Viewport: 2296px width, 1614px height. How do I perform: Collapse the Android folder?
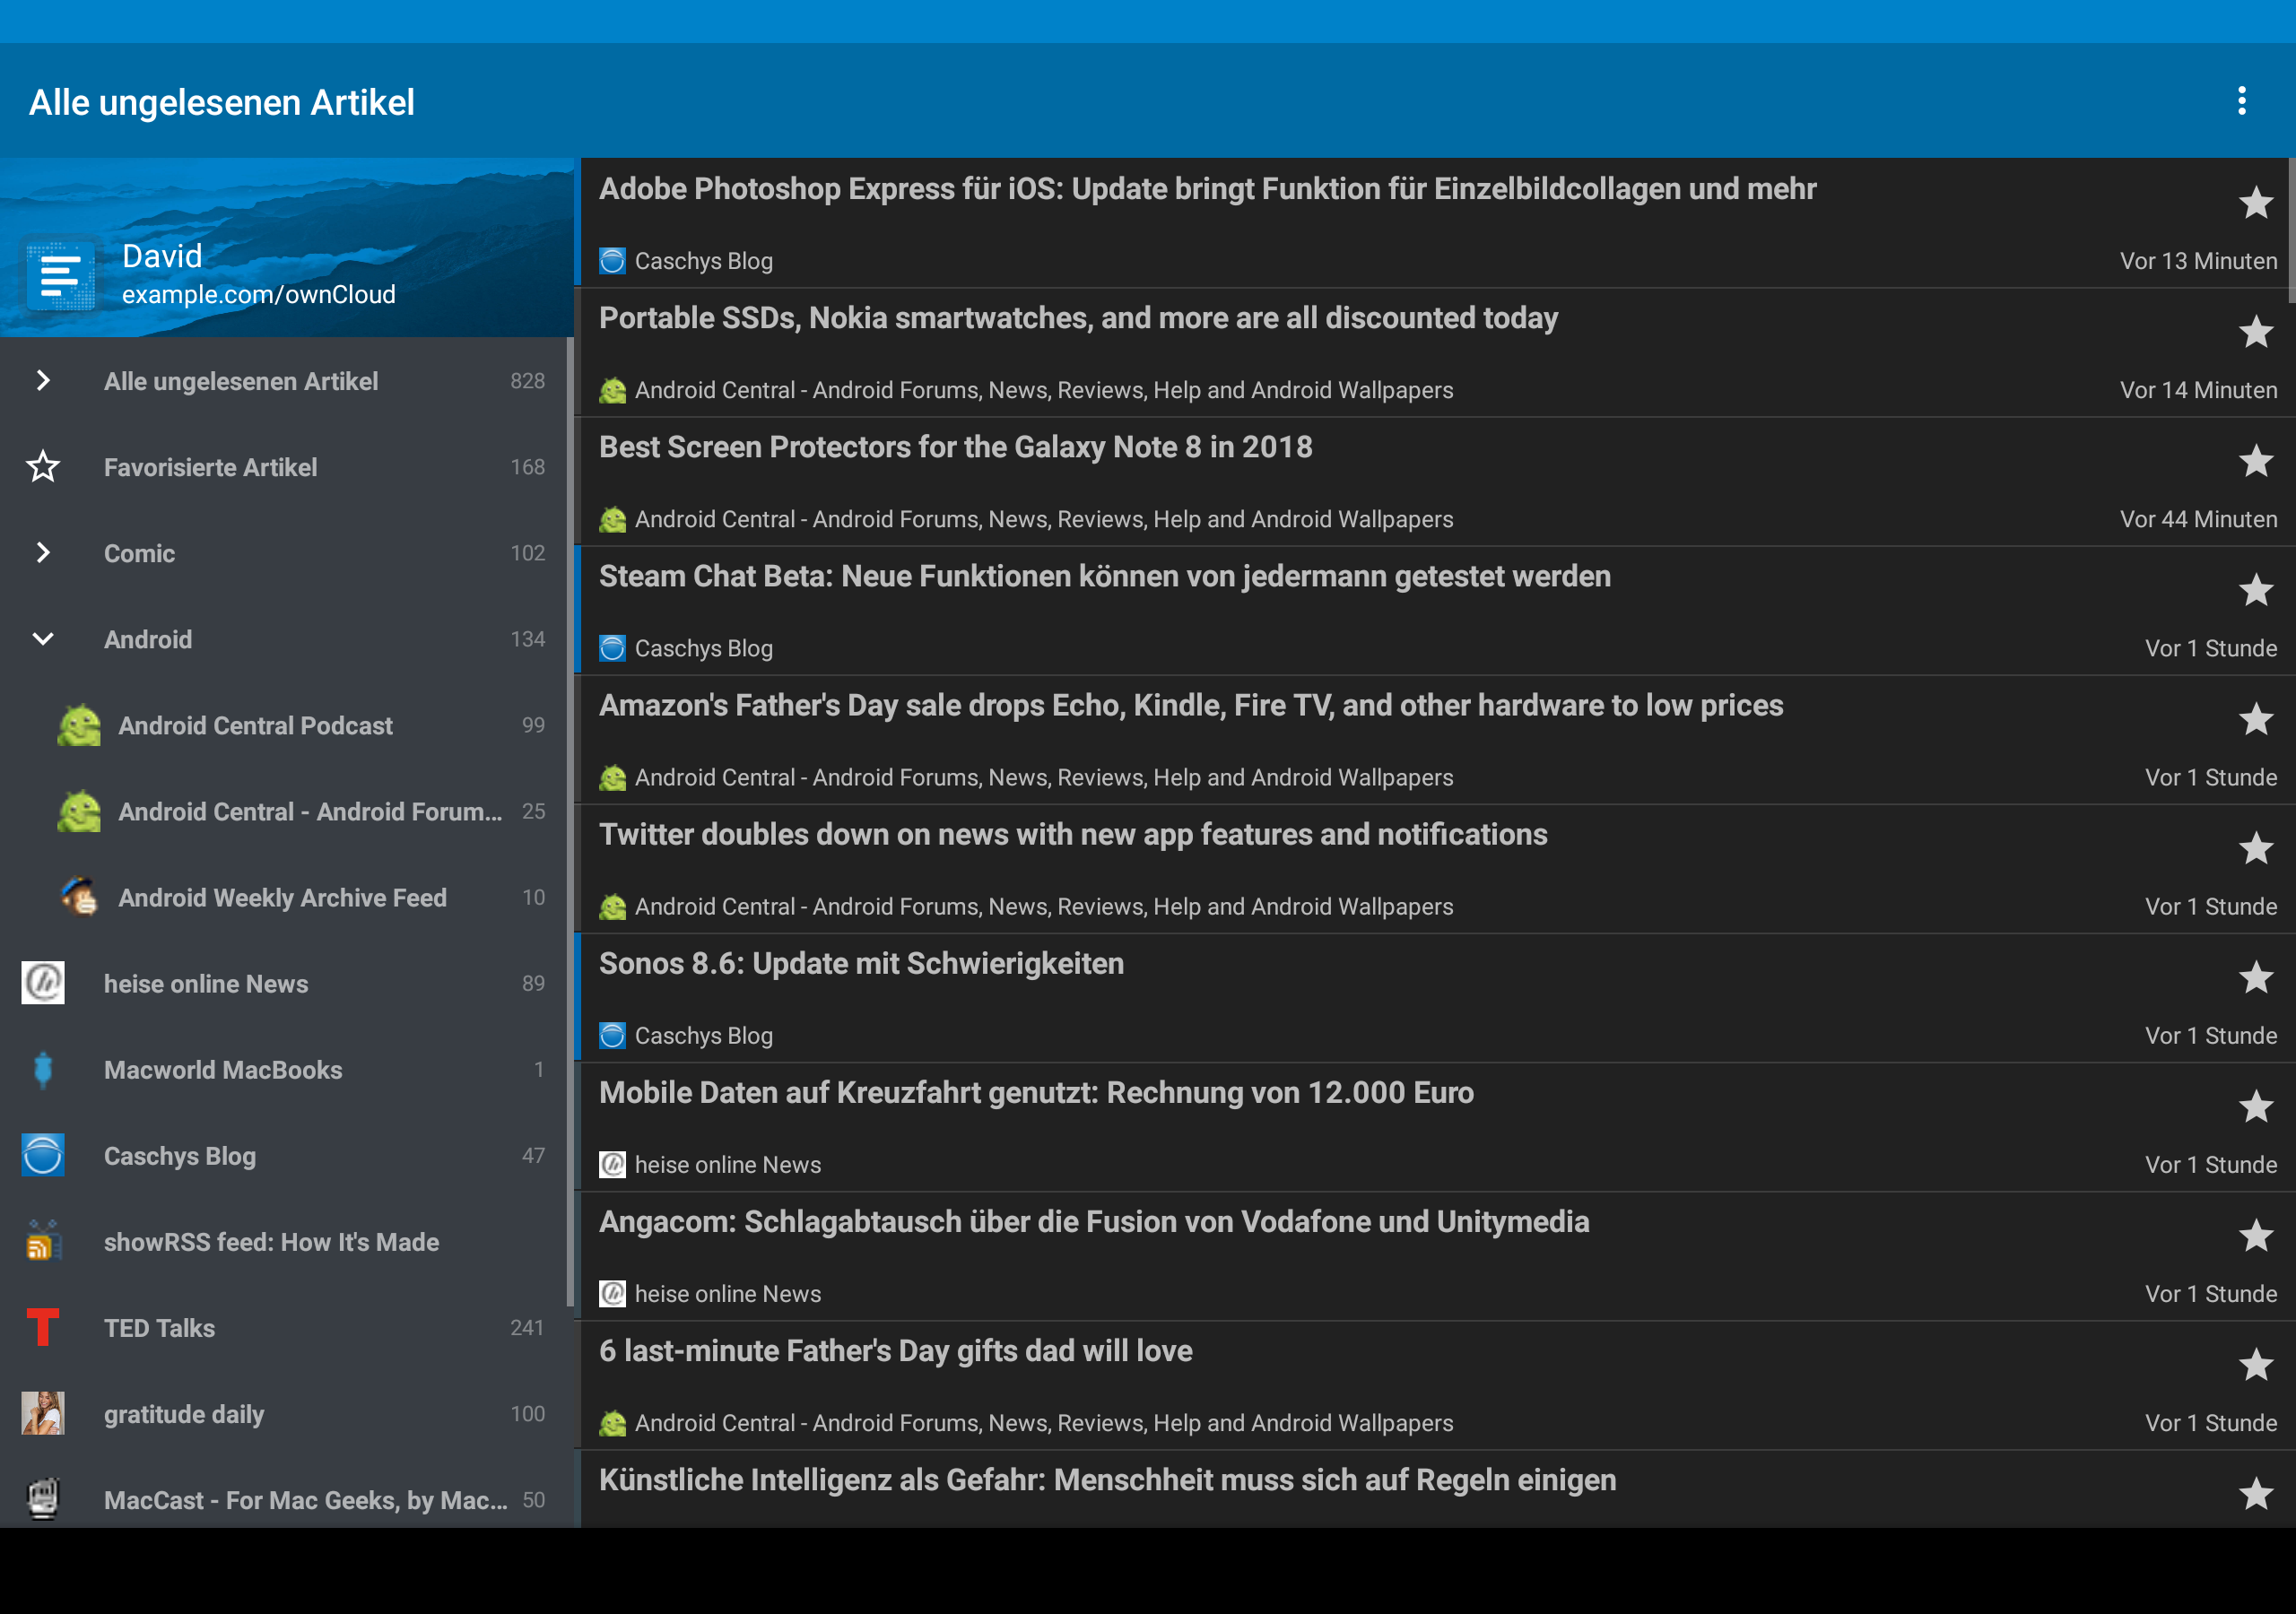(43, 639)
